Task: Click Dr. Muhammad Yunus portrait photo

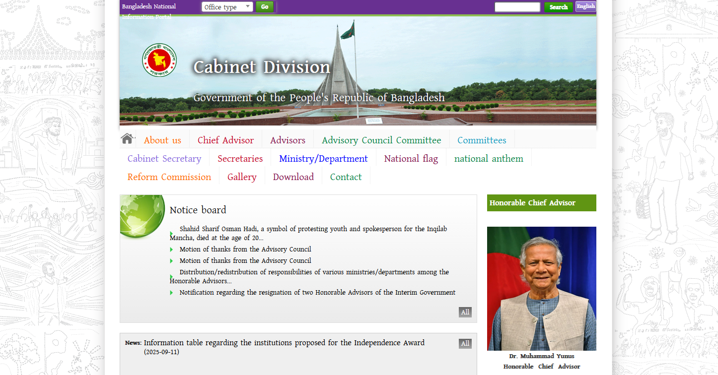Action: click(541, 289)
